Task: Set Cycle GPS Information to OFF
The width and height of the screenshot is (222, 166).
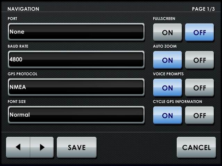Action: tap(199, 115)
